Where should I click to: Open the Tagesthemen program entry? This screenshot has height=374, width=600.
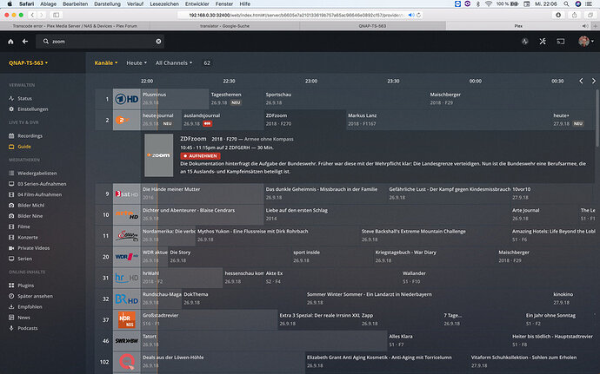coord(237,99)
